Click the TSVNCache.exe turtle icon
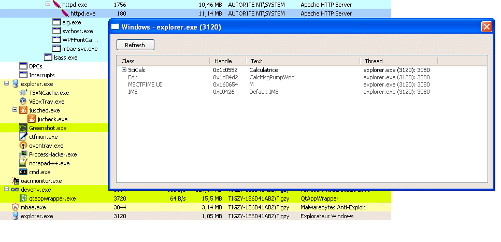The image size is (501, 242). [23, 93]
